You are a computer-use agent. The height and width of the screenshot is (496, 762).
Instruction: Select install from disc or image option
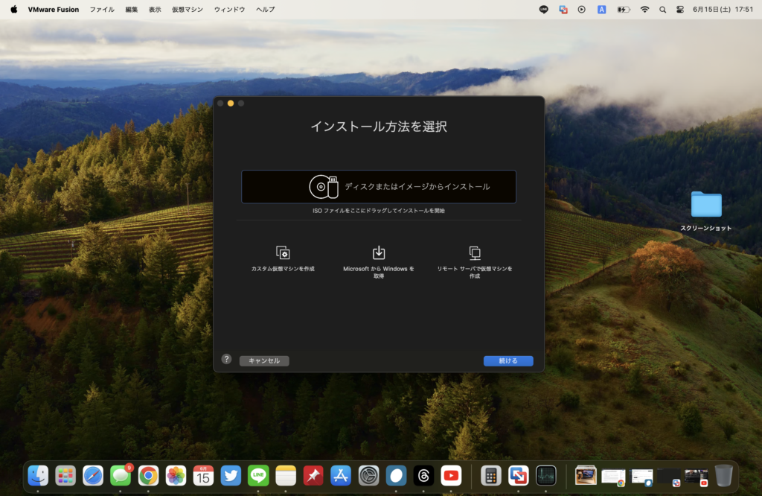[378, 187]
